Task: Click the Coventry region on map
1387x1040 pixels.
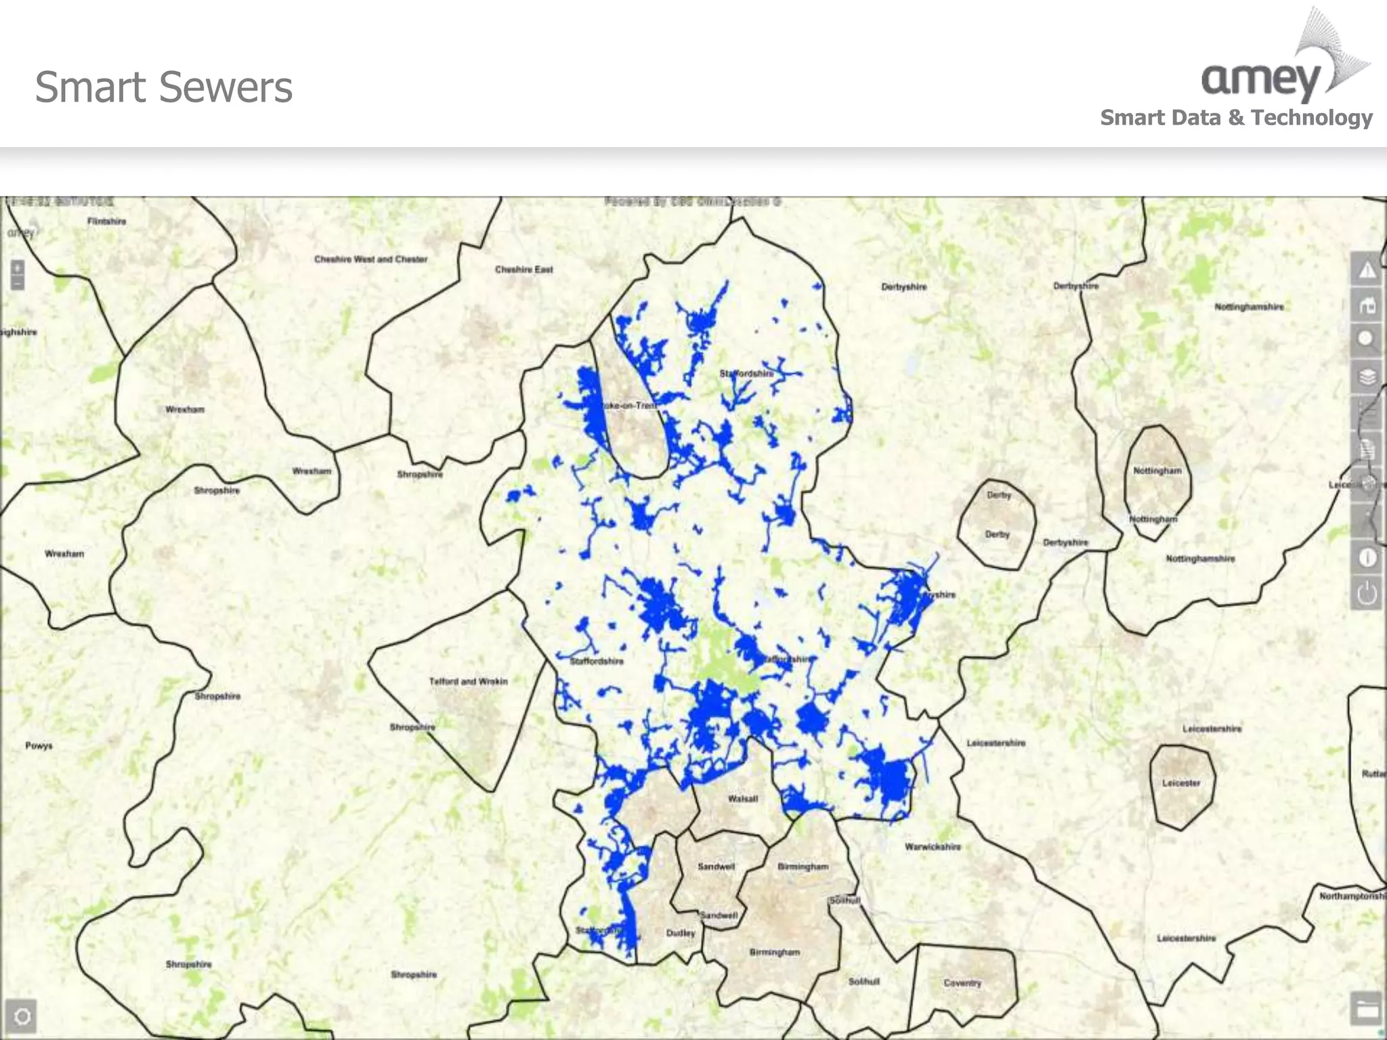Action: pos(962,983)
